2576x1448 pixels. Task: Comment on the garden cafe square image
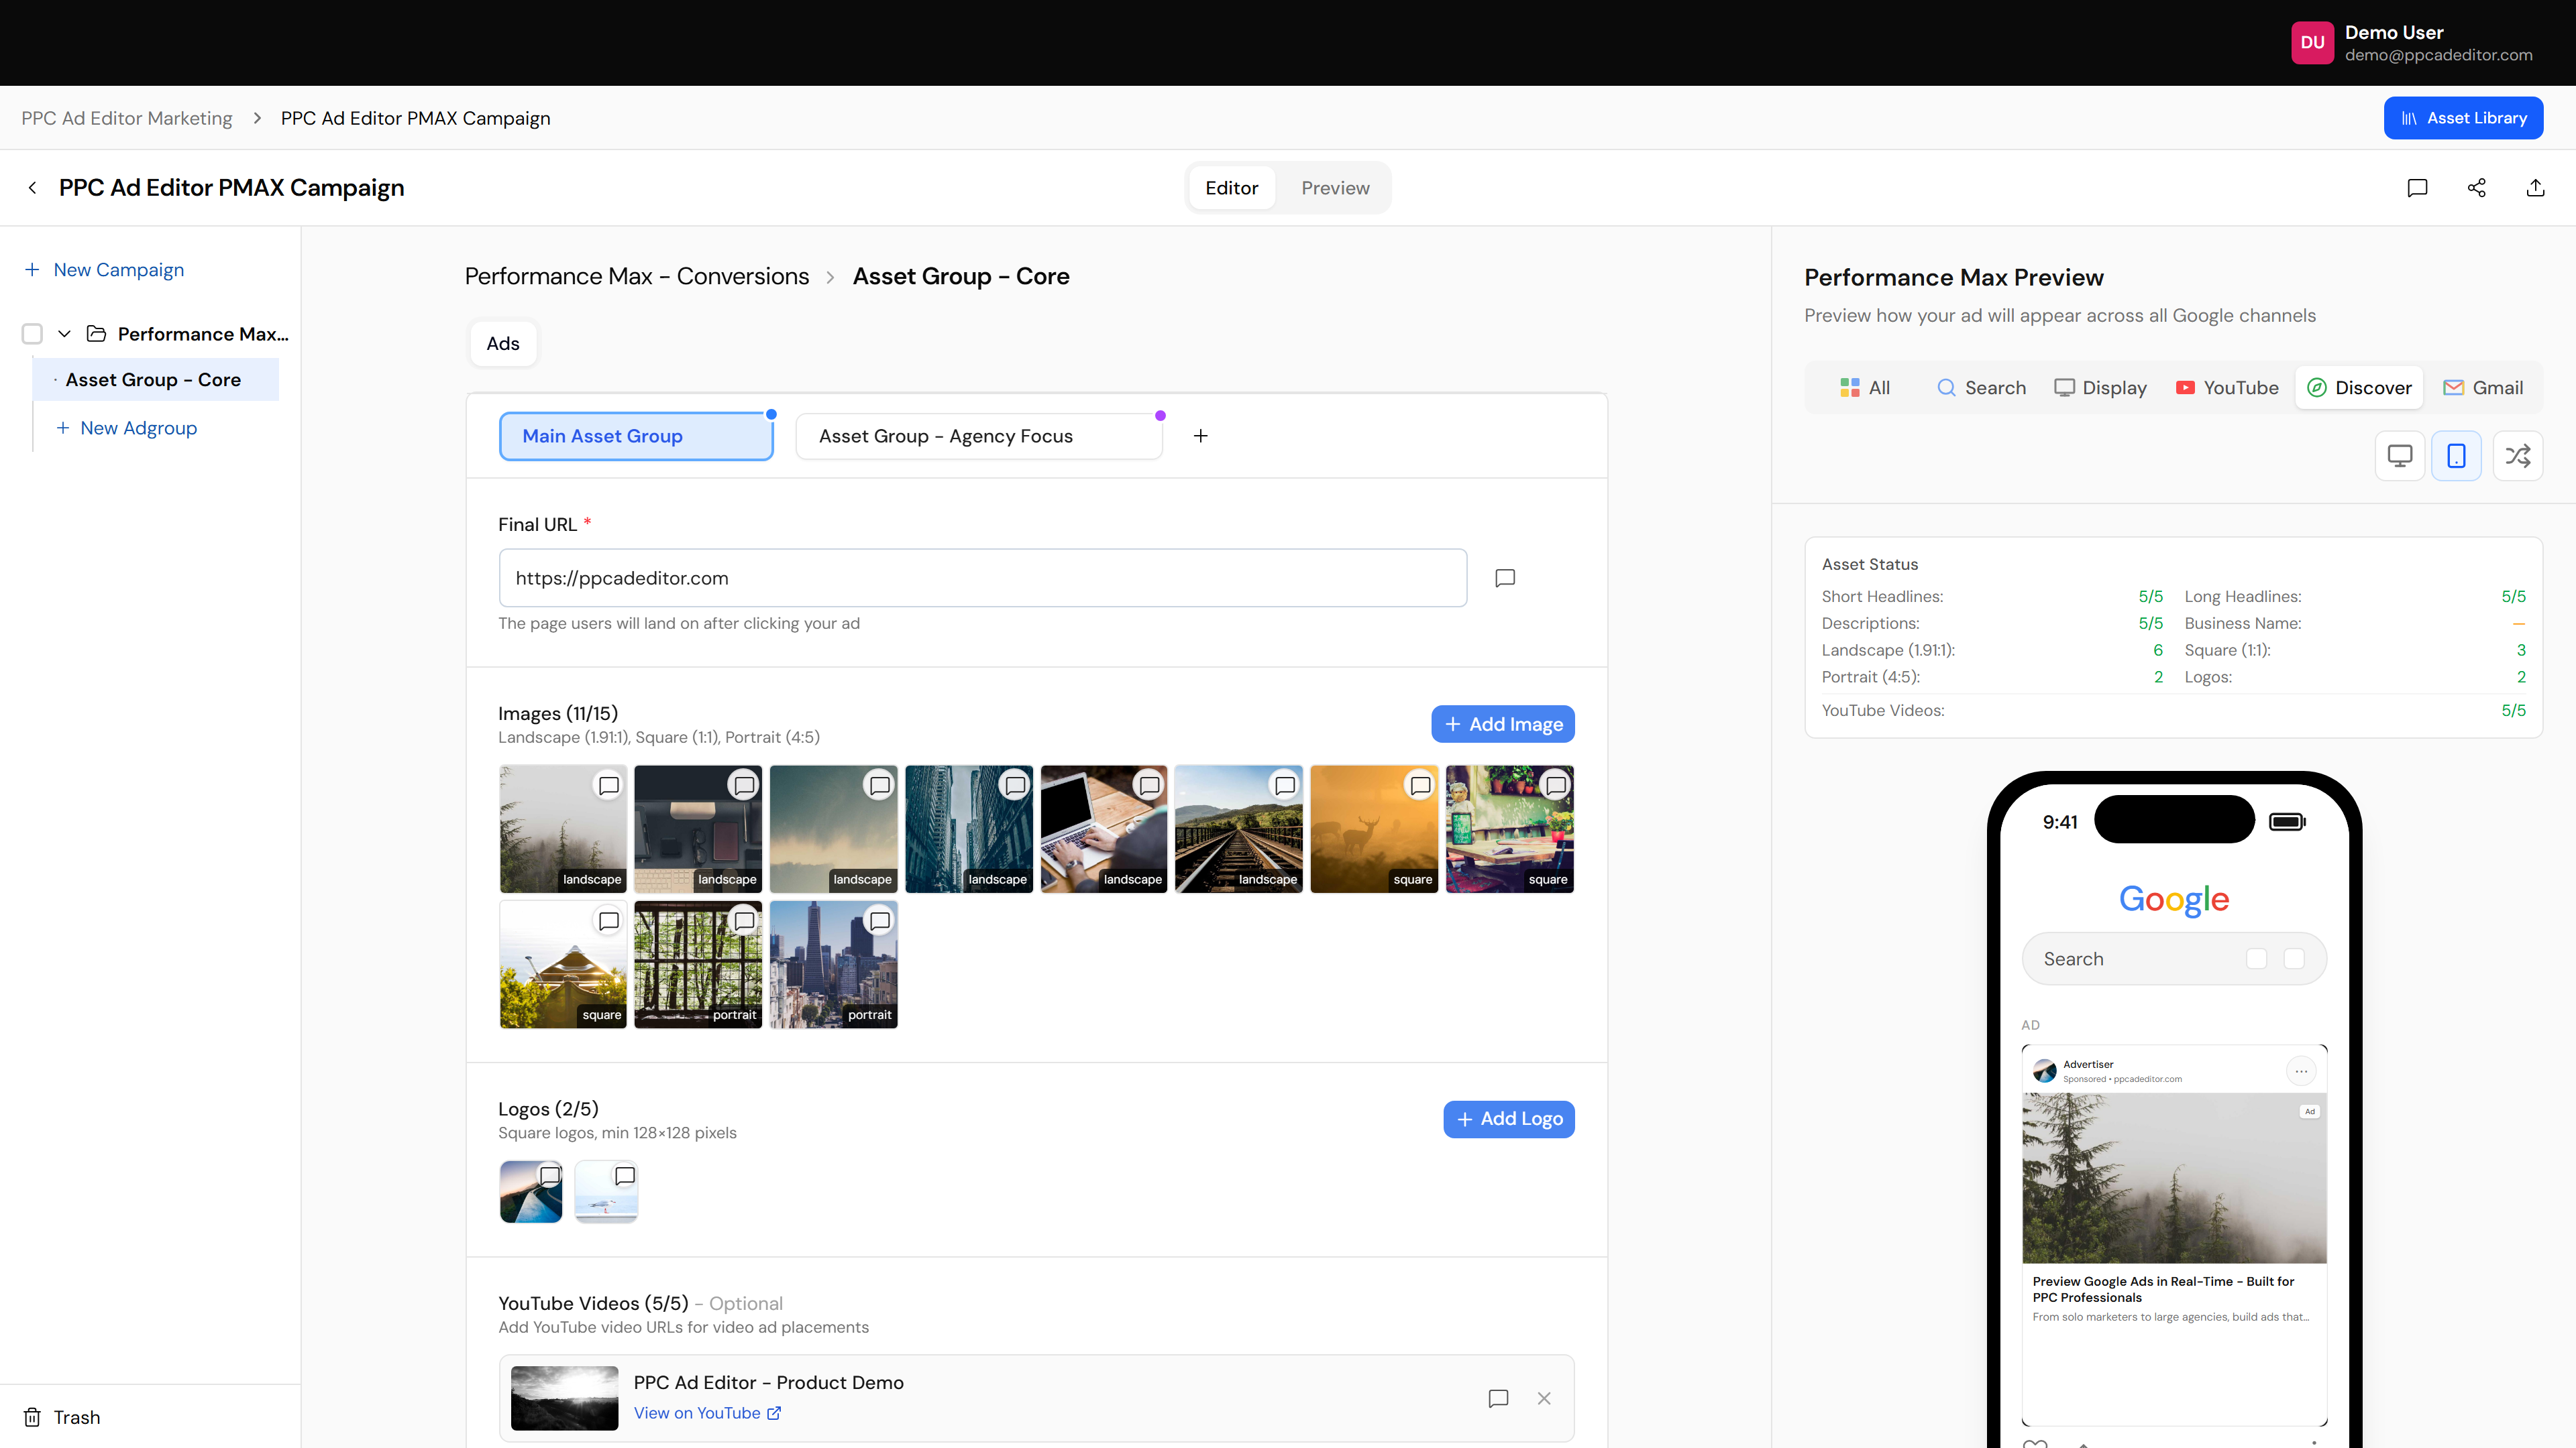point(1556,786)
